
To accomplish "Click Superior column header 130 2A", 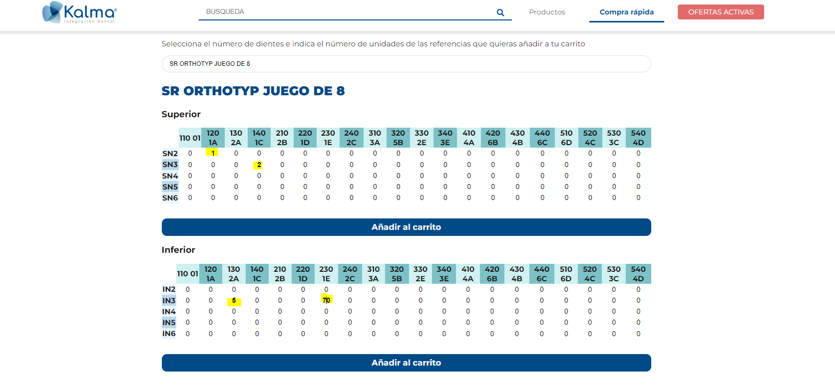I will pos(236,138).
